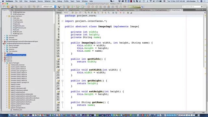Click the New File toolbar icon

[x=4, y=6]
